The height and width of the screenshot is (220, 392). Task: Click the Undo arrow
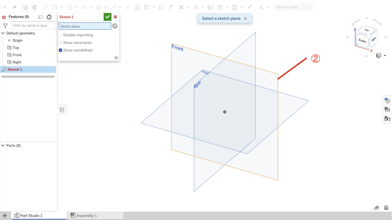pos(5,7)
